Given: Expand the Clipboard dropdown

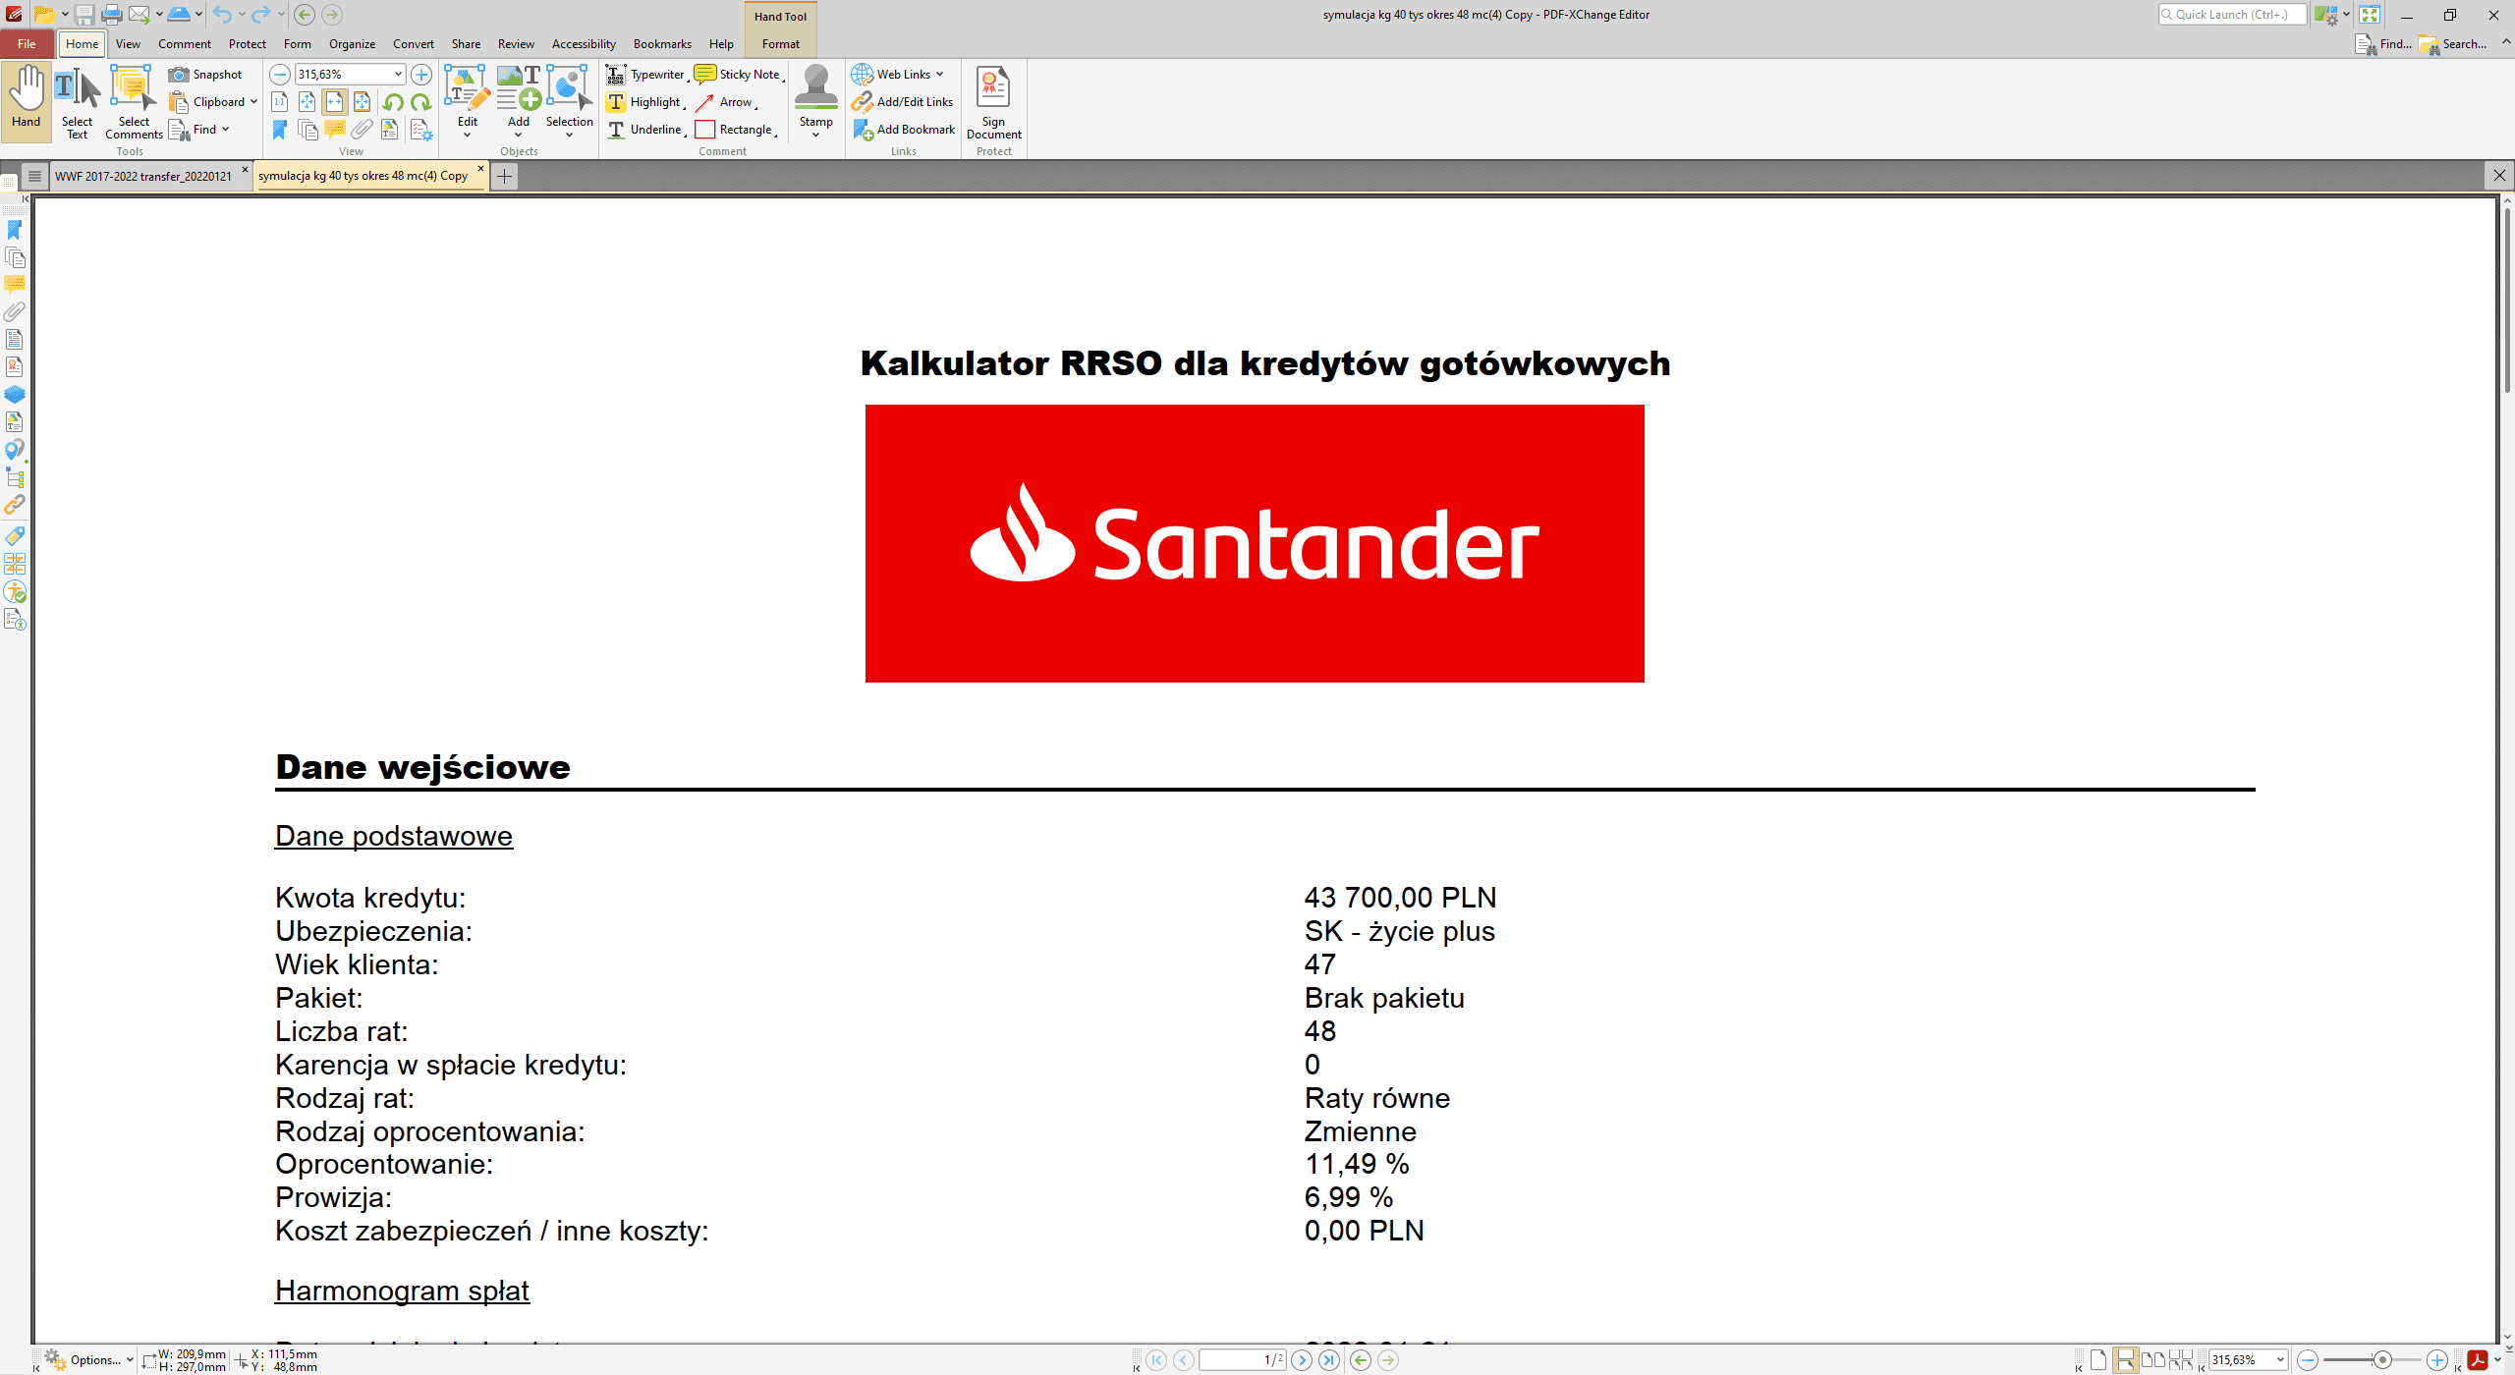Looking at the screenshot, I should pyautogui.click(x=253, y=102).
